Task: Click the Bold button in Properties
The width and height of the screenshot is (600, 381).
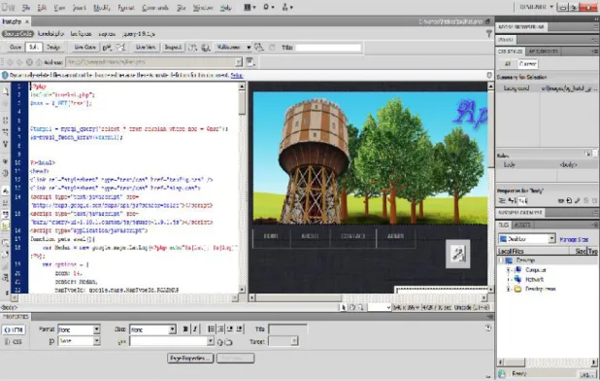Action: point(185,329)
